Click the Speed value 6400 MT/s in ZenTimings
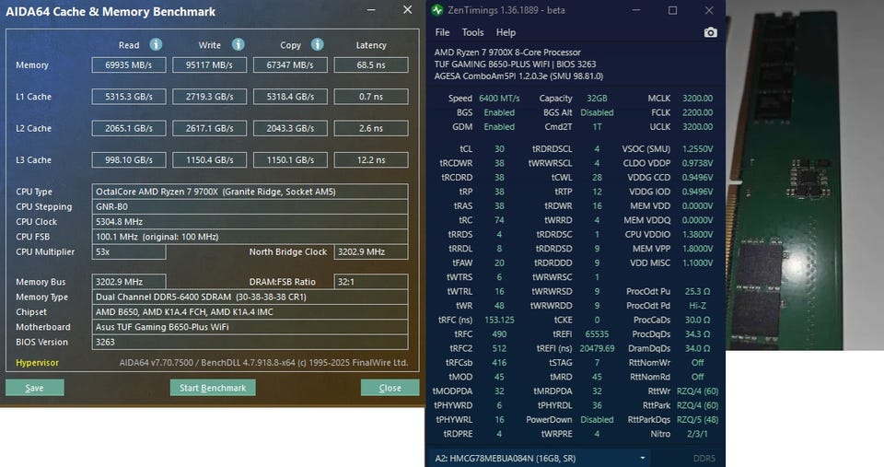 coord(499,99)
